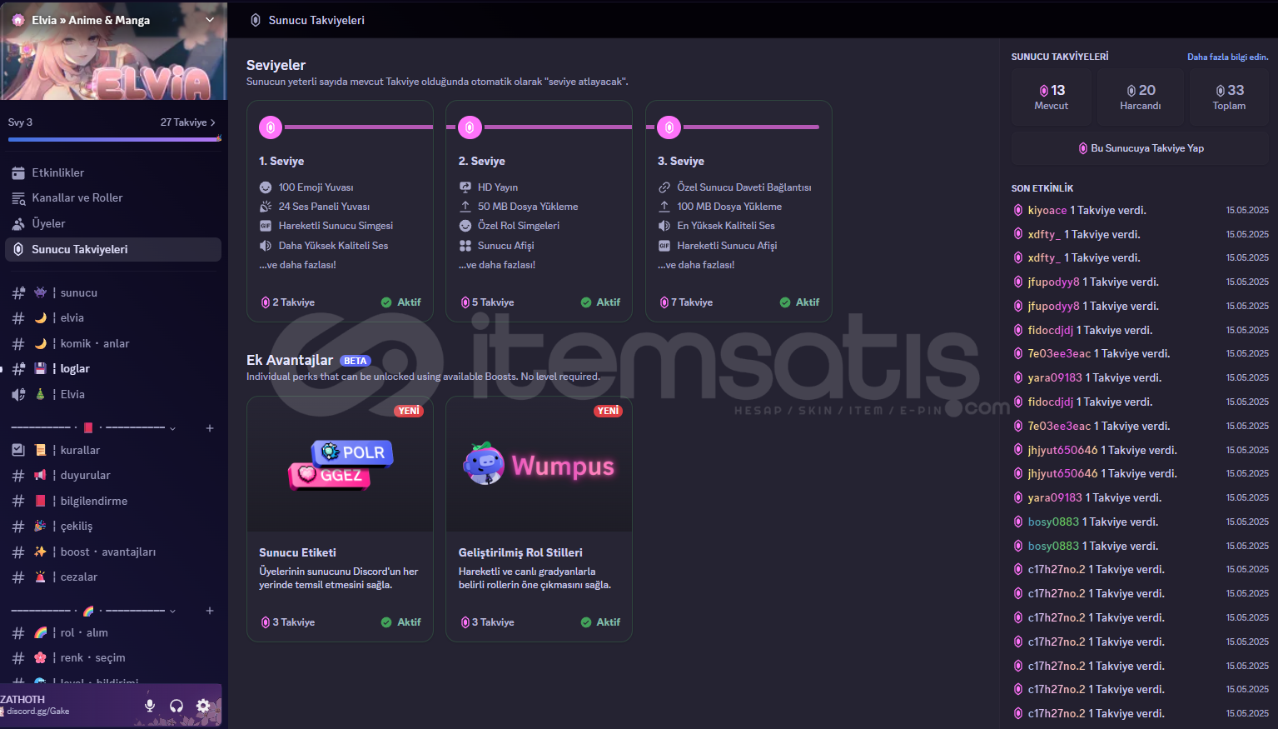Open fidocdjdj first activity entry

click(x=1051, y=330)
